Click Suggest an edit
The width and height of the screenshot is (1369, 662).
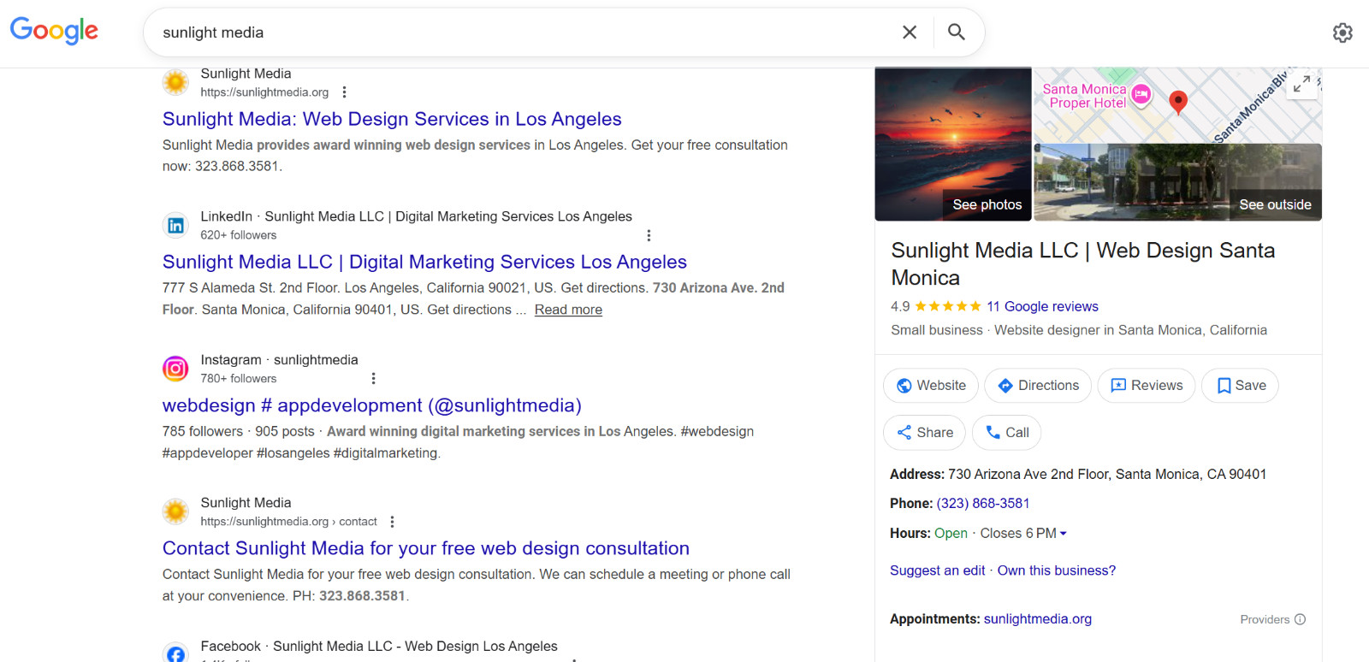pos(938,570)
